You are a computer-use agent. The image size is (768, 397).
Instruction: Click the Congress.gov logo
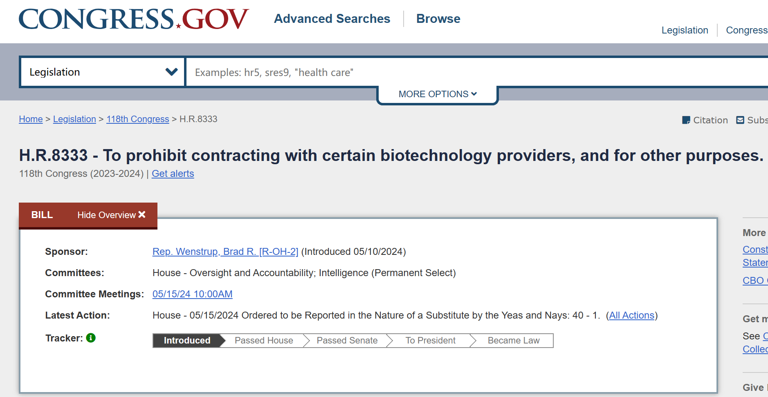tap(133, 19)
